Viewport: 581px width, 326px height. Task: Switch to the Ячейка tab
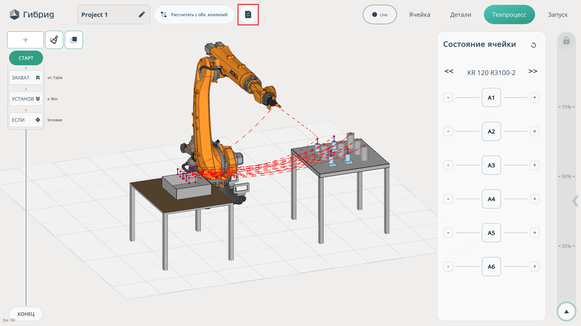tap(419, 14)
